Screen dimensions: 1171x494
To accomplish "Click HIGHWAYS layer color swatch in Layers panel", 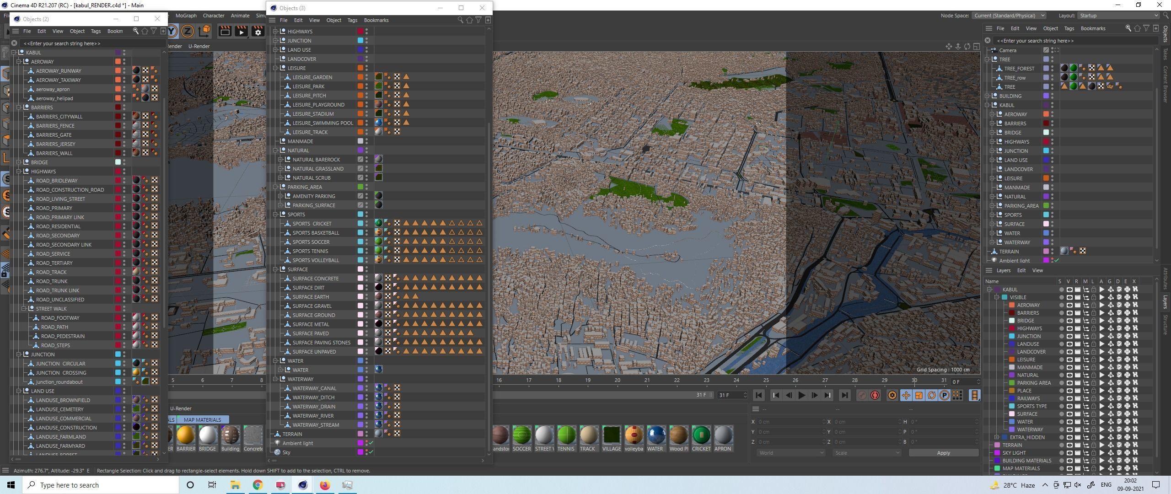I will (1012, 328).
